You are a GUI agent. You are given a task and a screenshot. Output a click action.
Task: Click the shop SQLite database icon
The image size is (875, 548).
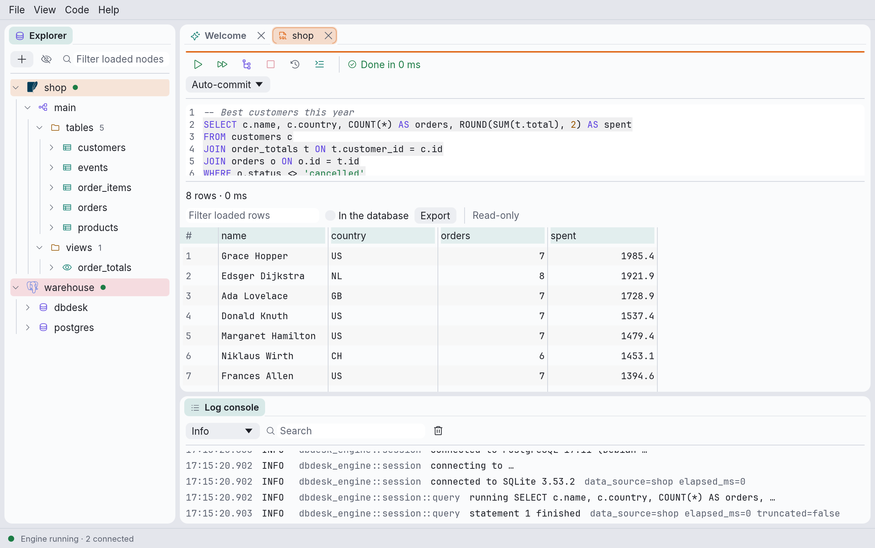point(33,87)
